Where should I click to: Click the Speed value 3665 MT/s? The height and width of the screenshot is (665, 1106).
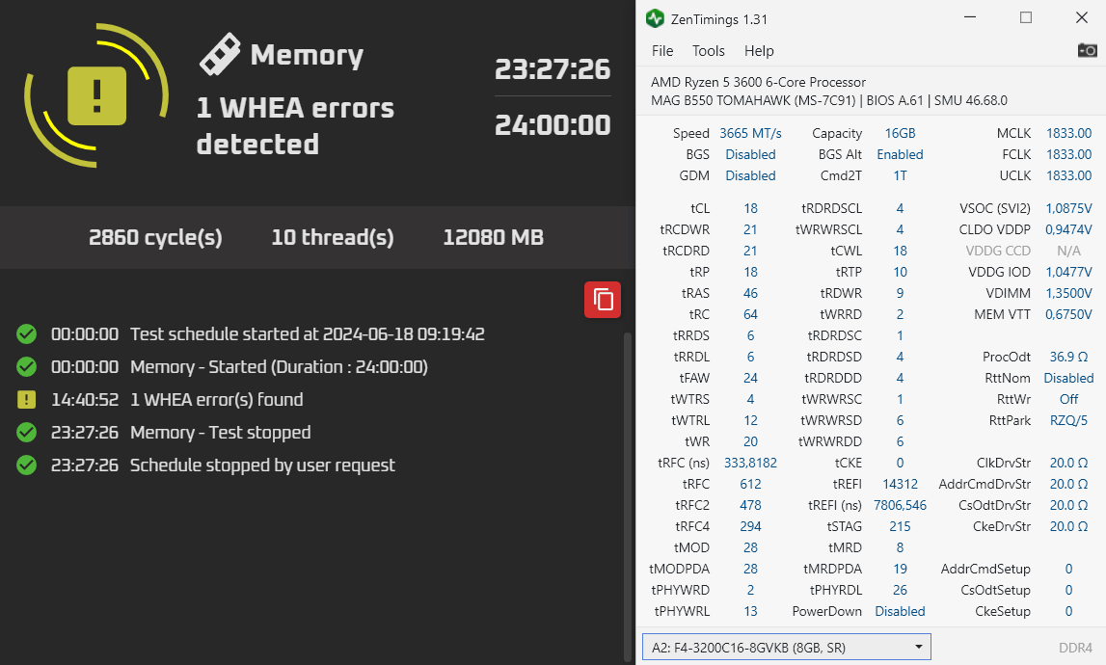tap(750, 133)
